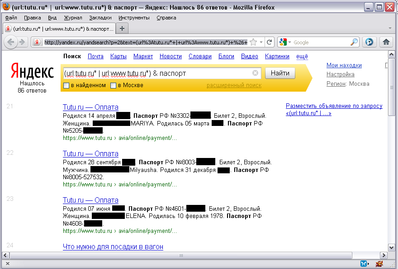Open result 22 'Tutu.ru — Оплата' title
The height and width of the screenshot is (269, 398).
coord(90,153)
